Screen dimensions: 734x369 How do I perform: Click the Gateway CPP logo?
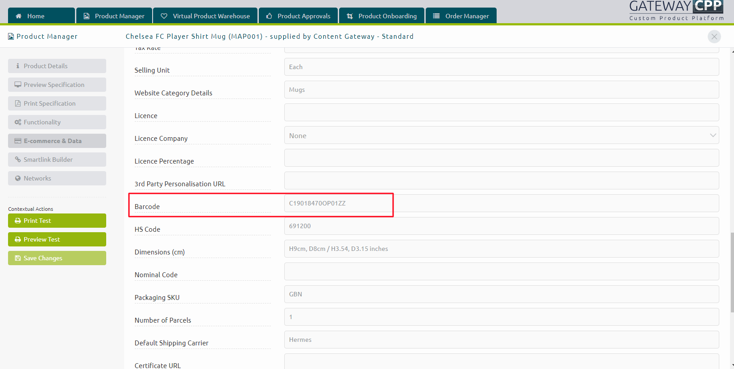tap(676, 10)
